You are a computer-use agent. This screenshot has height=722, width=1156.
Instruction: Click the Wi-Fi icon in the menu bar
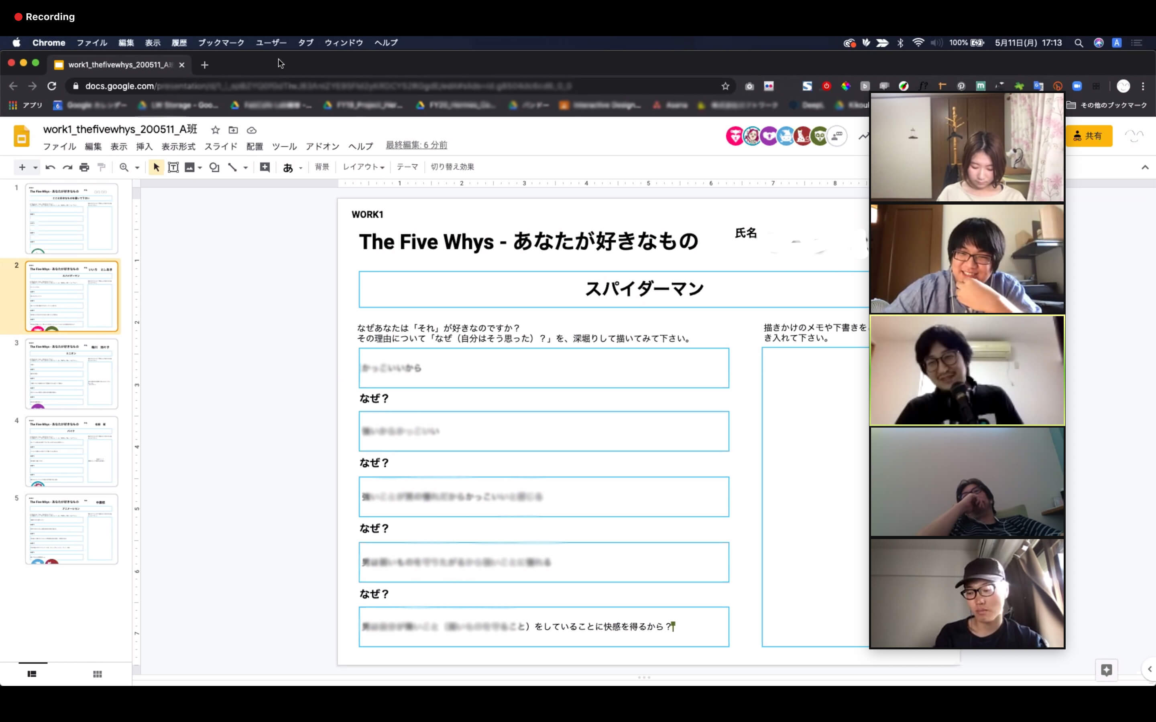click(918, 43)
